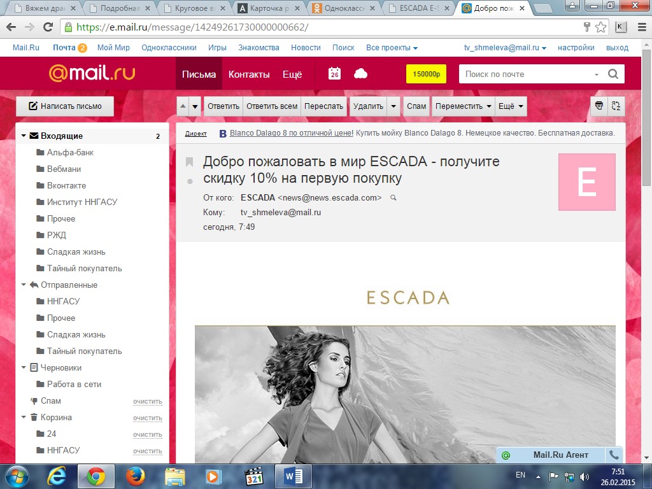Click the yellow 150000р button
The height and width of the screenshot is (489, 652).
(x=426, y=74)
